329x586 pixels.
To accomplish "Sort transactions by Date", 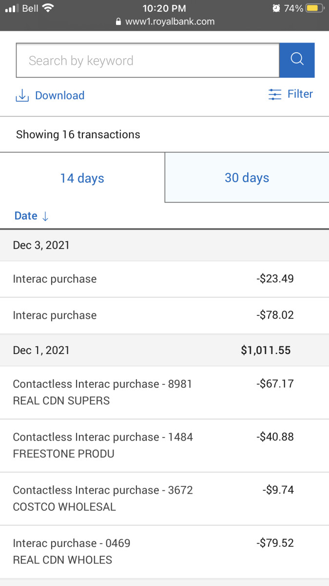I will pos(26,216).
